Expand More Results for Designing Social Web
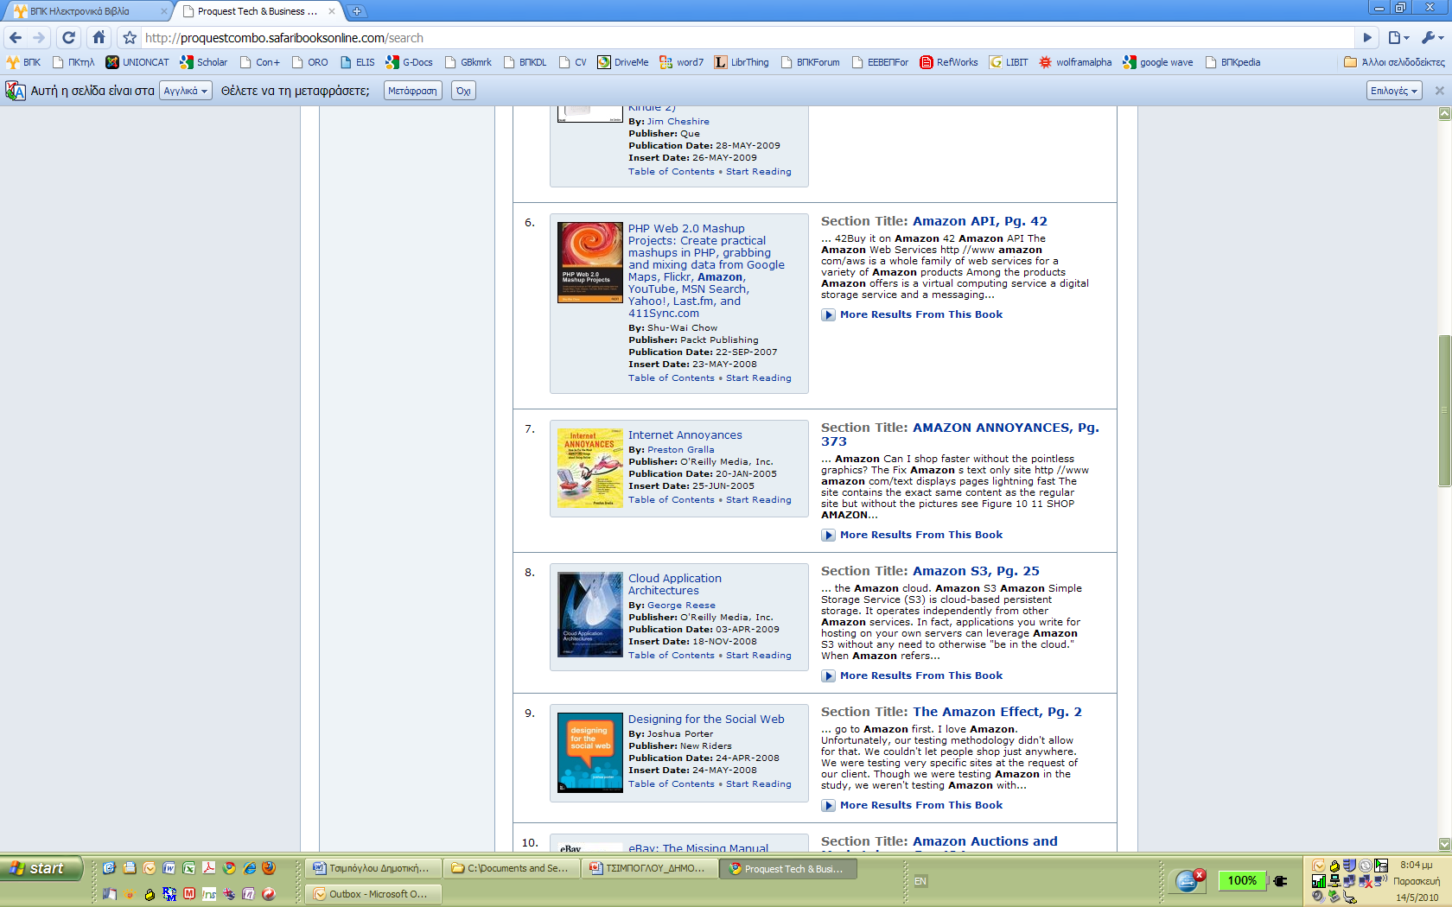 point(913,806)
